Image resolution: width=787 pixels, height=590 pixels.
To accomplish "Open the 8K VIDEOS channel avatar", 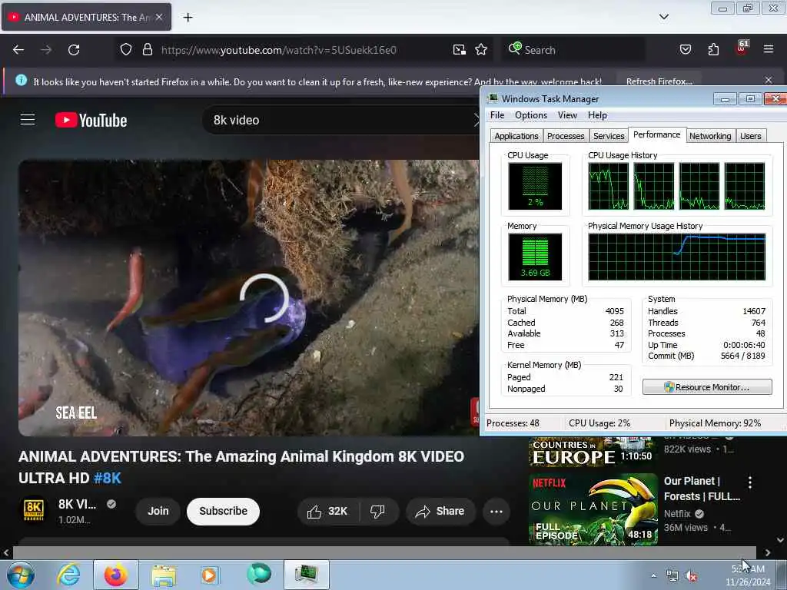I will pyautogui.click(x=34, y=511).
